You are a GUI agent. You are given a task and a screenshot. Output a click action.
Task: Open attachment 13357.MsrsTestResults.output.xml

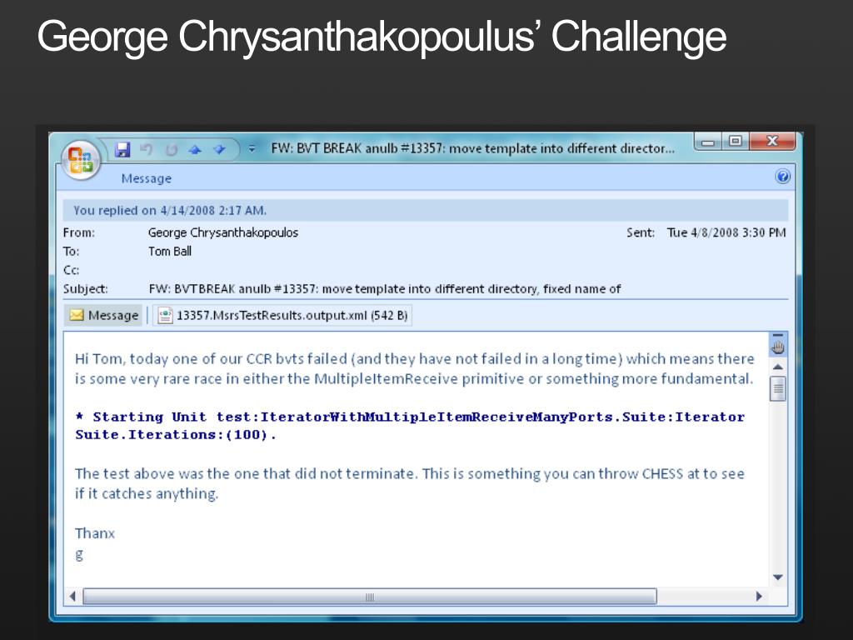click(283, 315)
